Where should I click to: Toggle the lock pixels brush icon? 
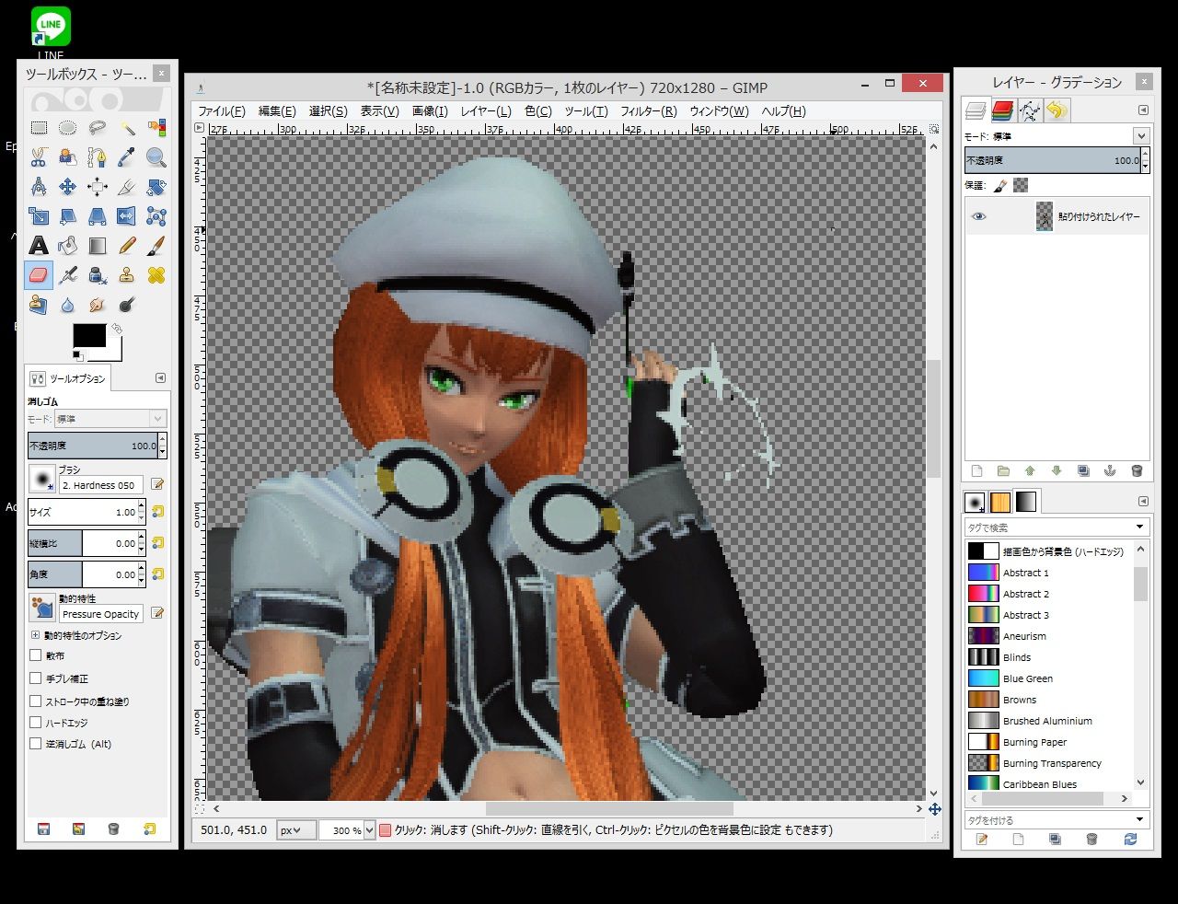(1000, 185)
